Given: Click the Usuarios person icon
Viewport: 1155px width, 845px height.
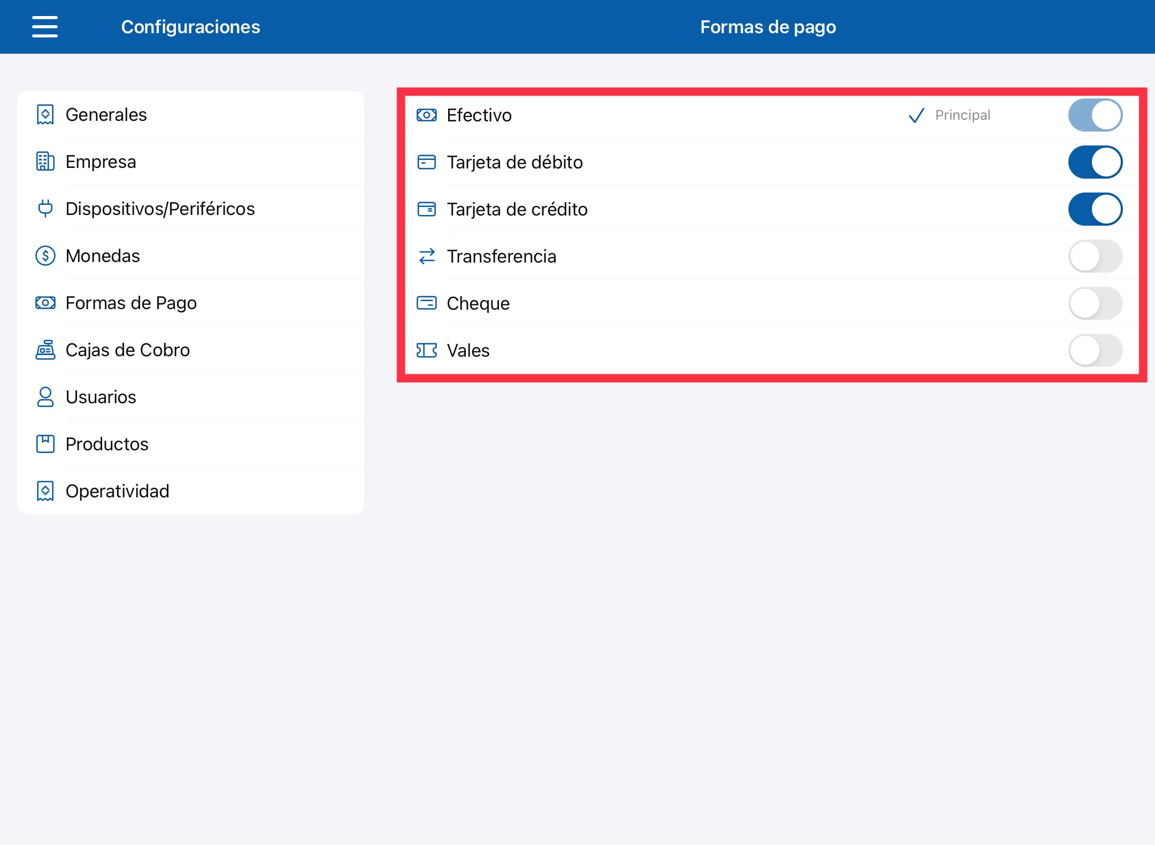Looking at the screenshot, I should coord(45,397).
